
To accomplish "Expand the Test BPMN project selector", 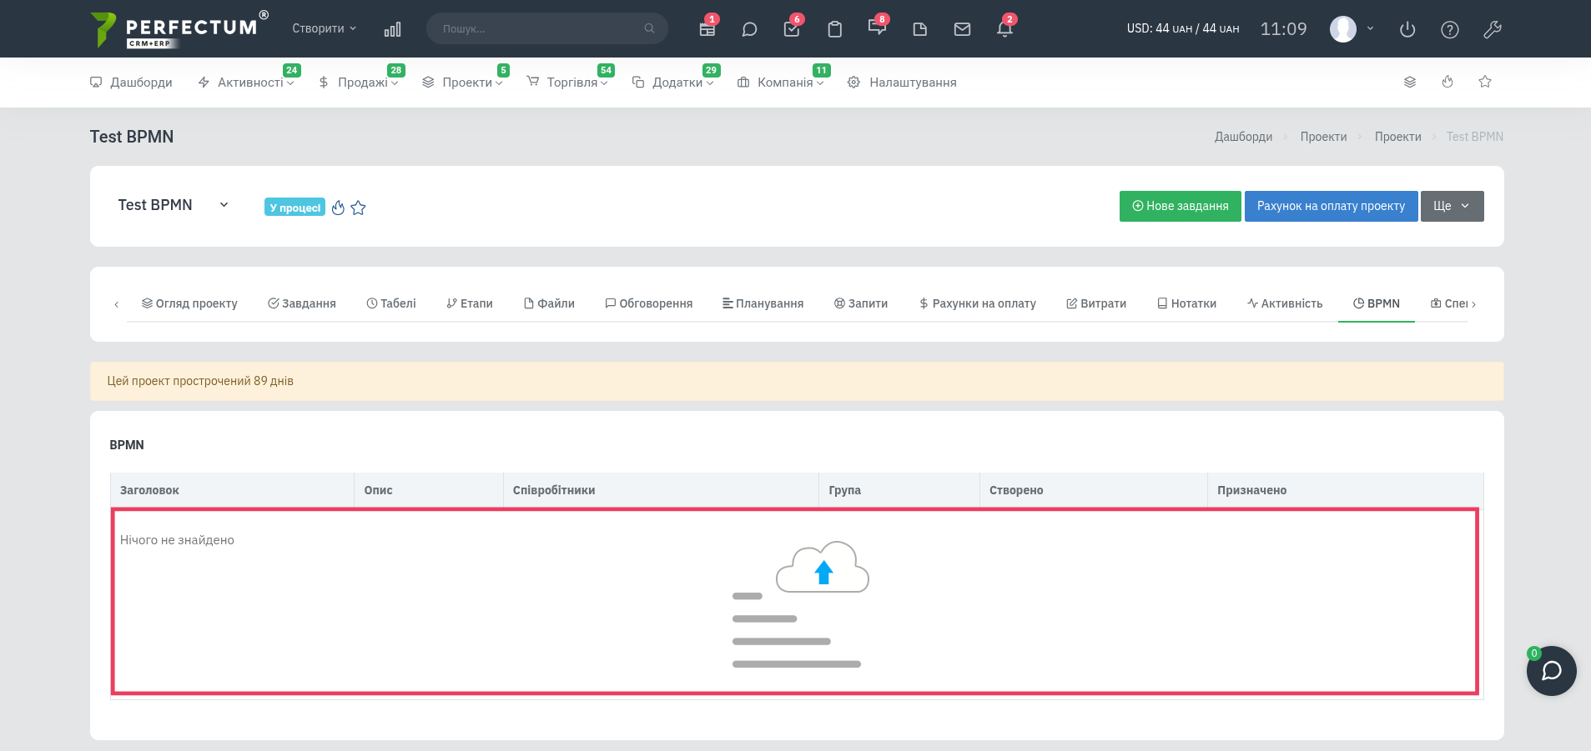I will [174, 205].
